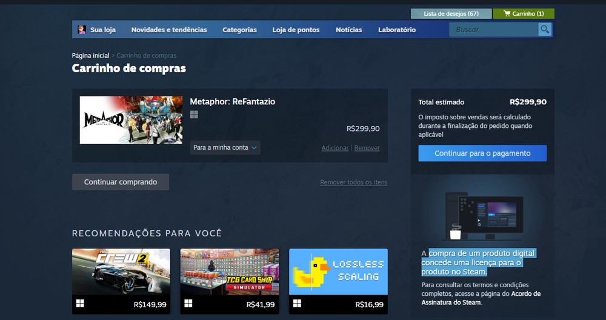Click the user avatar beside Sua loja
The height and width of the screenshot is (320, 606).
pyautogui.click(x=82, y=29)
